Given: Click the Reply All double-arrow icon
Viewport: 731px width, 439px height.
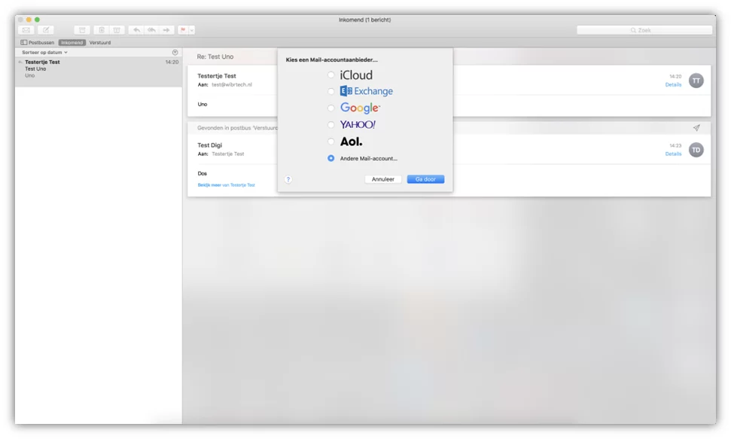Looking at the screenshot, I should pyautogui.click(x=151, y=30).
